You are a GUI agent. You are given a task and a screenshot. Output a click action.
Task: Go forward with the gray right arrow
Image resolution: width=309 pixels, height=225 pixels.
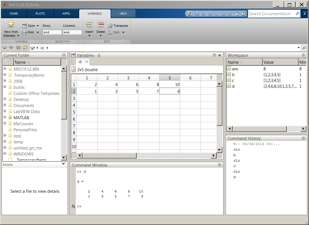coord(11,47)
